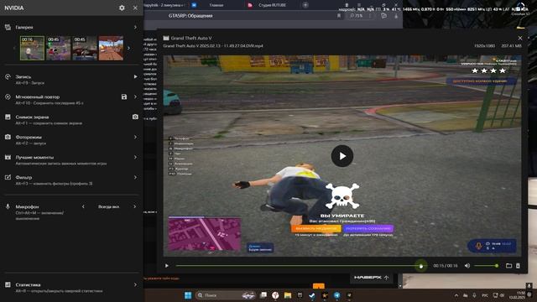Expand Лучшие моменты highlights chevron
The image size is (537, 302).
[135, 157]
